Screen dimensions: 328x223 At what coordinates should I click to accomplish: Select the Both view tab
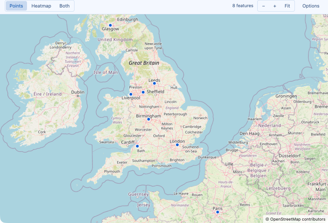tap(65, 6)
